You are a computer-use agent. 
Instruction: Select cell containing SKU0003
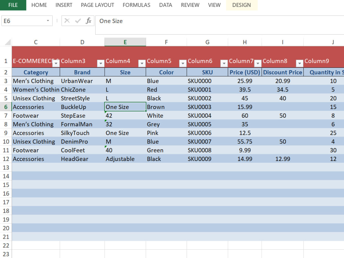pyautogui.click(x=207, y=107)
